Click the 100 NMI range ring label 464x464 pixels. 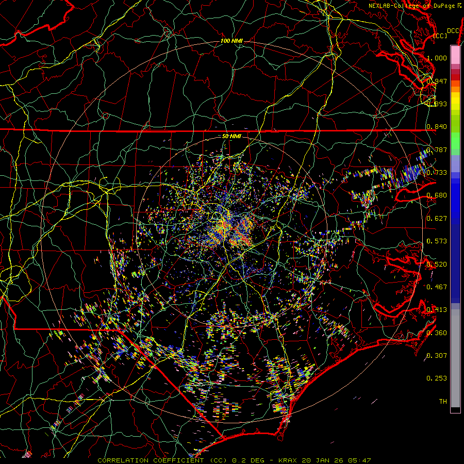[x=231, y=41]
